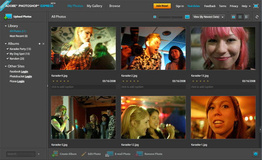Select the Karaoke-5.jpg thumbnail
Viewport: 262px width, 160px height.
tap(83, 117)
